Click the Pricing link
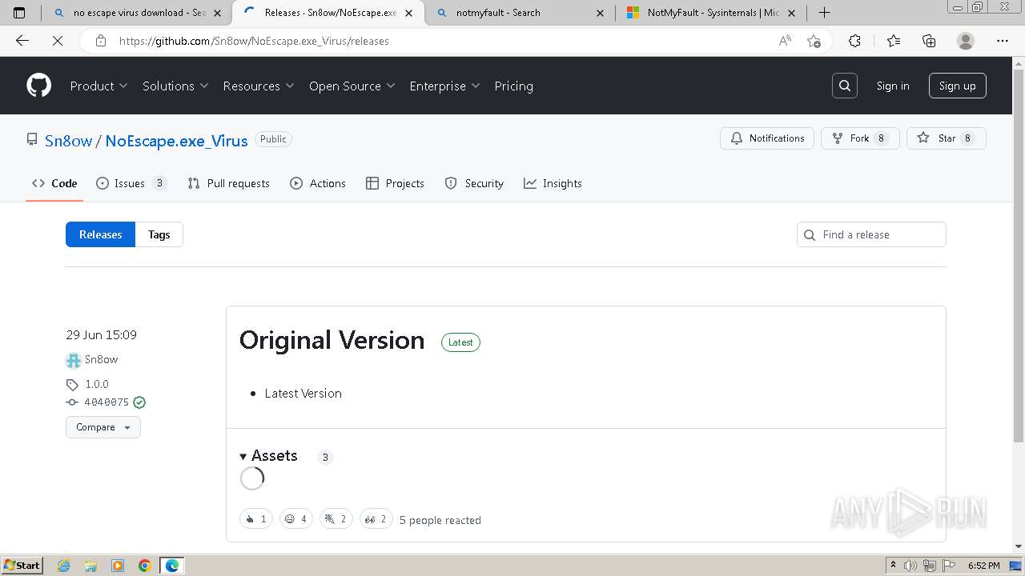The width and height of the screenshot is (1025, 576). 513,86
